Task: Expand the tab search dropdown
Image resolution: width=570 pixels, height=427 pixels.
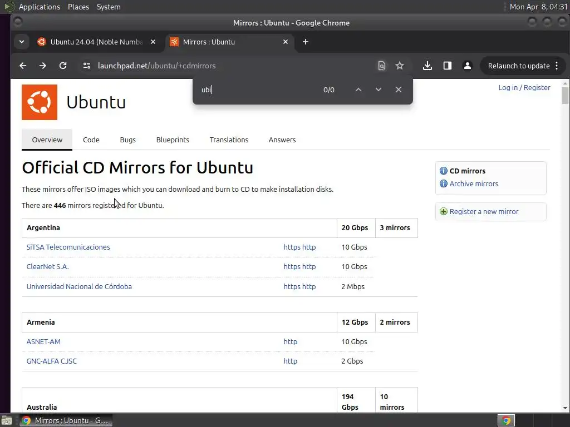Action: tap(22, 42)
